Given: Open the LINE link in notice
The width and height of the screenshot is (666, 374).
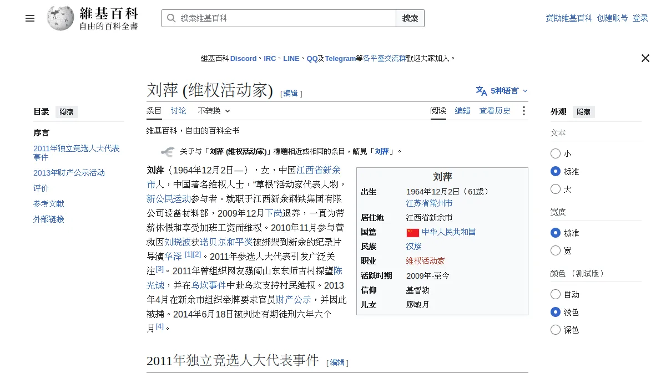Looking at the screenshot, I should [x=291, y=58].
